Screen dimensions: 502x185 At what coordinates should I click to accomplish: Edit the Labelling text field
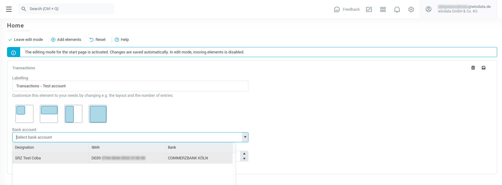[x=130, y=86]
